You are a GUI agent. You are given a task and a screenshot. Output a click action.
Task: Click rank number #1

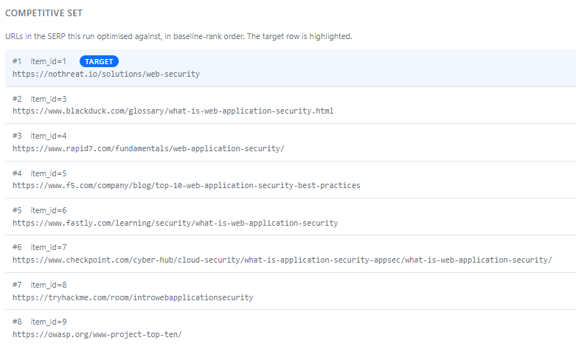tap(17, 61)
